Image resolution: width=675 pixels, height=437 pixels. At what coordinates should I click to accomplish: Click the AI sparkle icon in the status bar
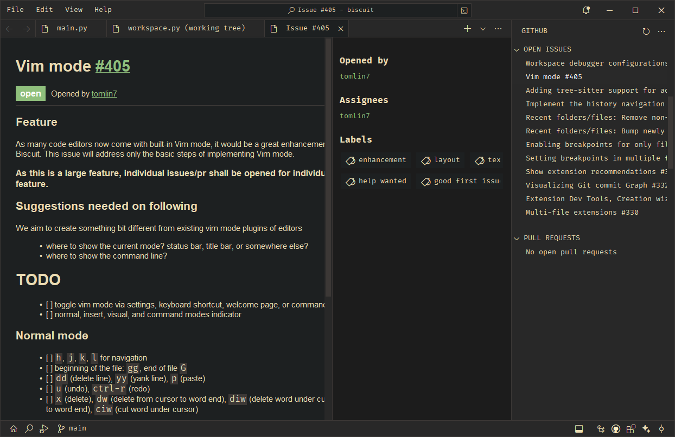[x=646, y=428]
